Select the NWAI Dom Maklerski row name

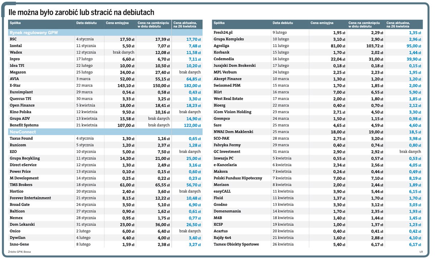coord(233,132)
